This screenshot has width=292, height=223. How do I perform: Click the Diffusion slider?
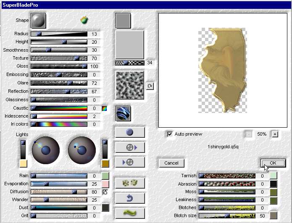click(59, 192)
